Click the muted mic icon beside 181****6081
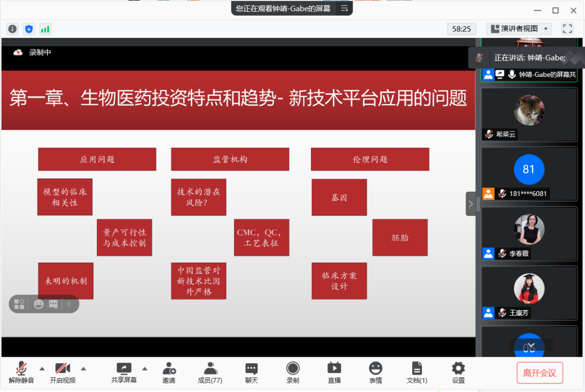Image resolution: width=585 pixels, height=392 pixels. pos(502,194)
